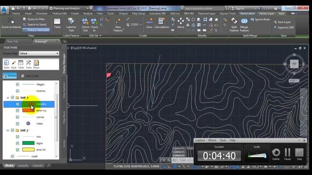The height and width of the screenshot is (175, 312).
Task: Click Export to SDF button
Action: click(x=284, y=27)
